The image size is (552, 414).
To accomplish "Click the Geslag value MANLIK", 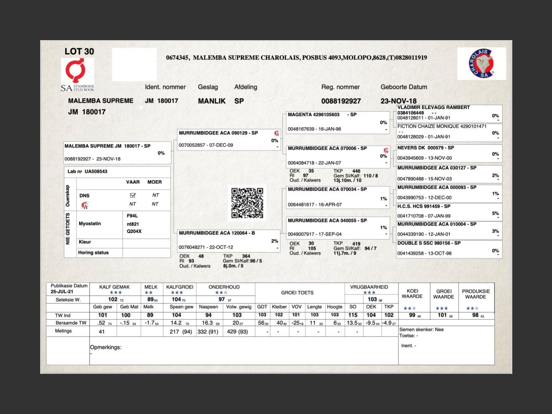I will tap(212, 101).
